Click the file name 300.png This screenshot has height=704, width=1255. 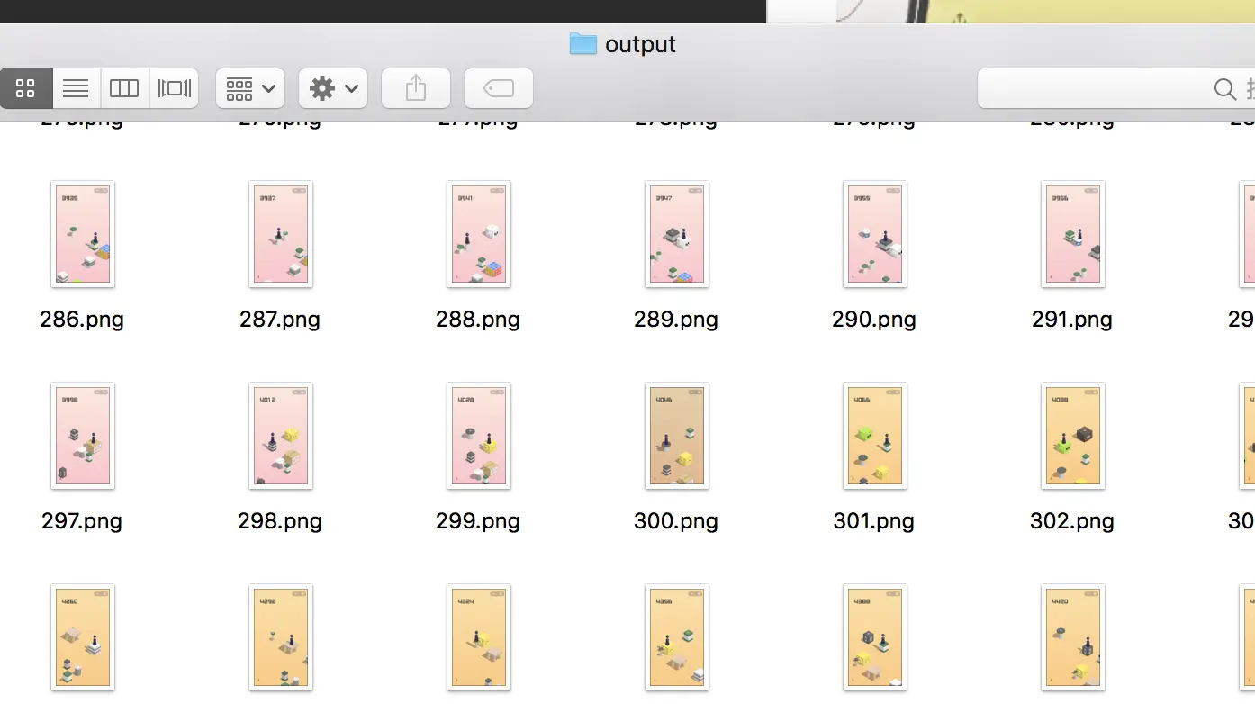(676, 521)
